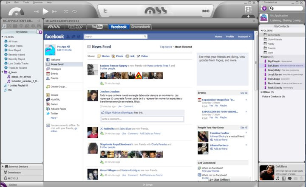306x187 pixels.
Task: Click the add contact purple plus icon
Action: 264,8
